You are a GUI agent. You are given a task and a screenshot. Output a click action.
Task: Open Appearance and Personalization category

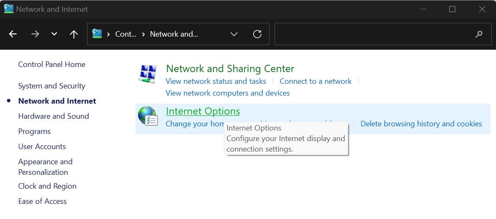coord(45,167)
